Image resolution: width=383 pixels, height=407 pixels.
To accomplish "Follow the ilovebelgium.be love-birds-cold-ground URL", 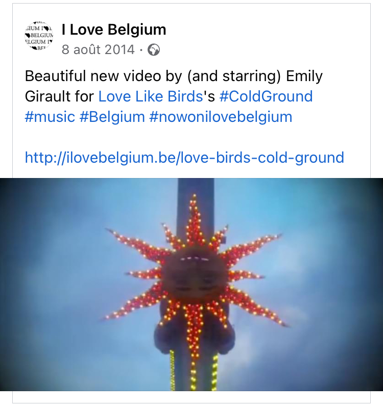I will click(x=184, y=158).
